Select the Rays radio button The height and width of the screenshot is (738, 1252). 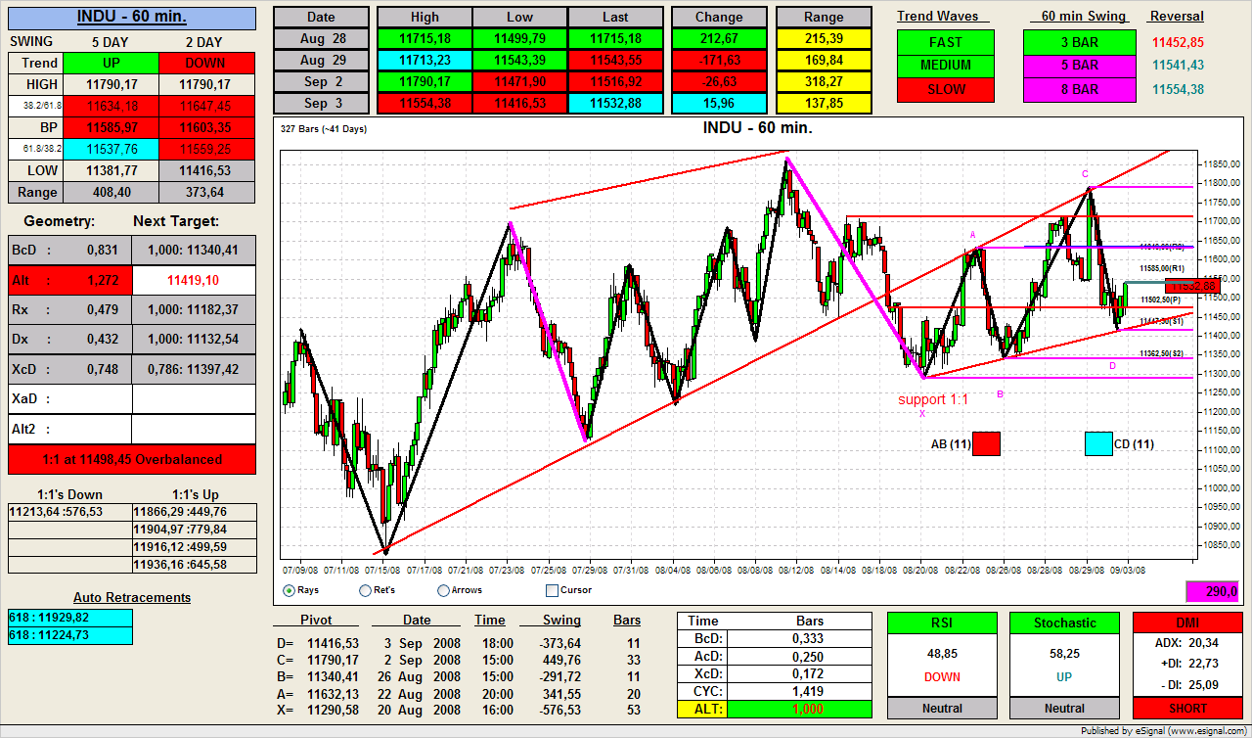[289, 590]
